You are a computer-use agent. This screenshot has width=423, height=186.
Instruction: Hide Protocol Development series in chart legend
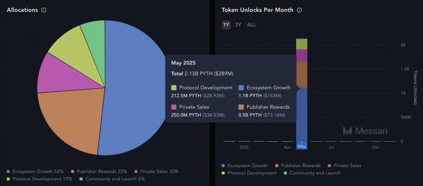pos(249,173)
